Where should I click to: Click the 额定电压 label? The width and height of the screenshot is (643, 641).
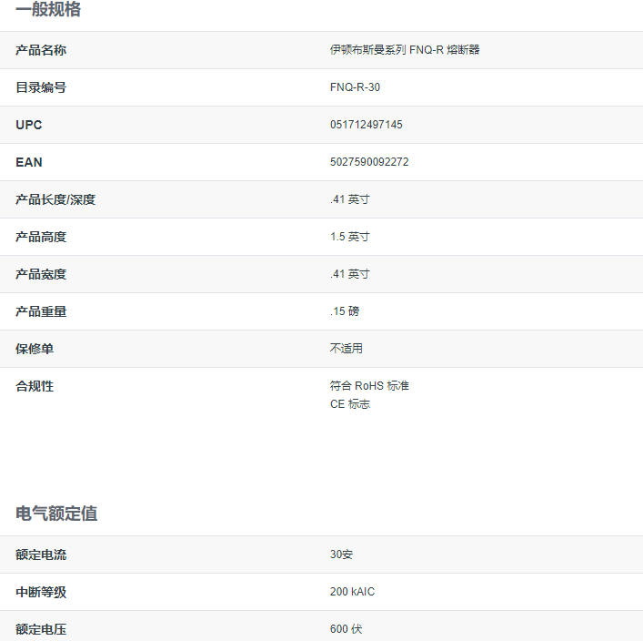pyautogui.click(x=41, y=630)
